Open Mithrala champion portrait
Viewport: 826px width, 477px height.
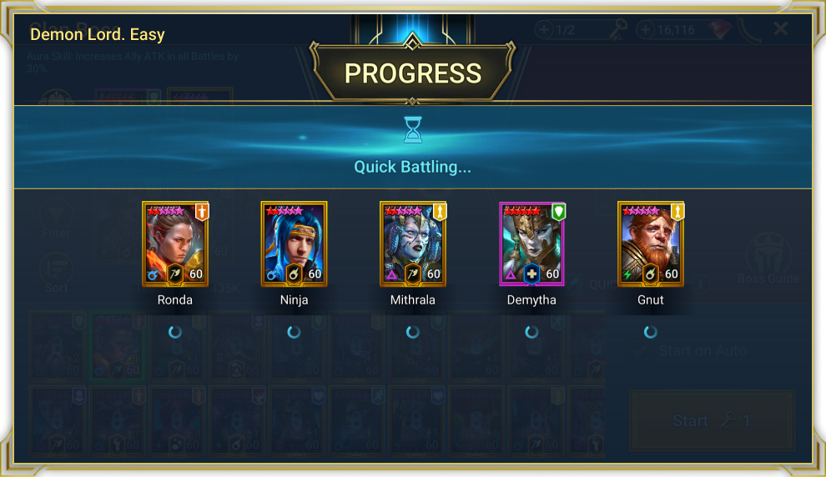tap(413, 244)
